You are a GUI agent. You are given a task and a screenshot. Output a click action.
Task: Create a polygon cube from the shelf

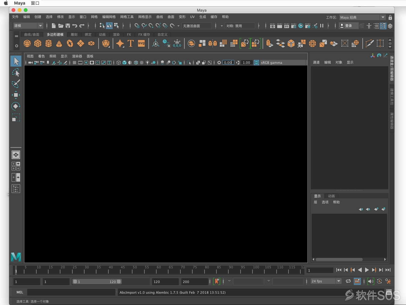point(38,43)
